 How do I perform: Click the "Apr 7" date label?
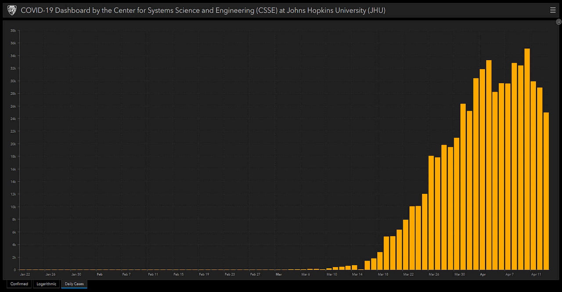[x=510, y=274]
